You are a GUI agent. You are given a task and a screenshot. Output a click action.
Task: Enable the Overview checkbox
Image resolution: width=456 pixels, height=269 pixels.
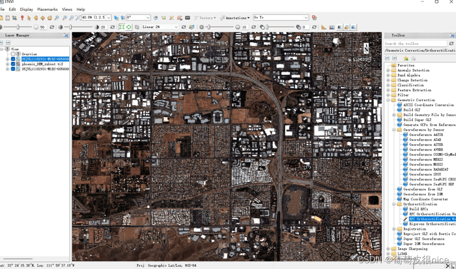[13, 54]
